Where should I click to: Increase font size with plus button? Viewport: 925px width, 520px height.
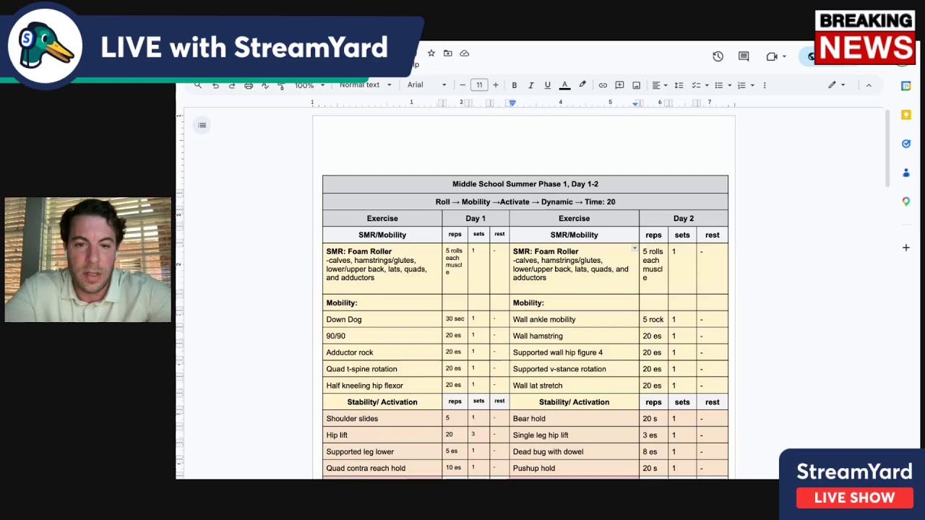point(496,85)
